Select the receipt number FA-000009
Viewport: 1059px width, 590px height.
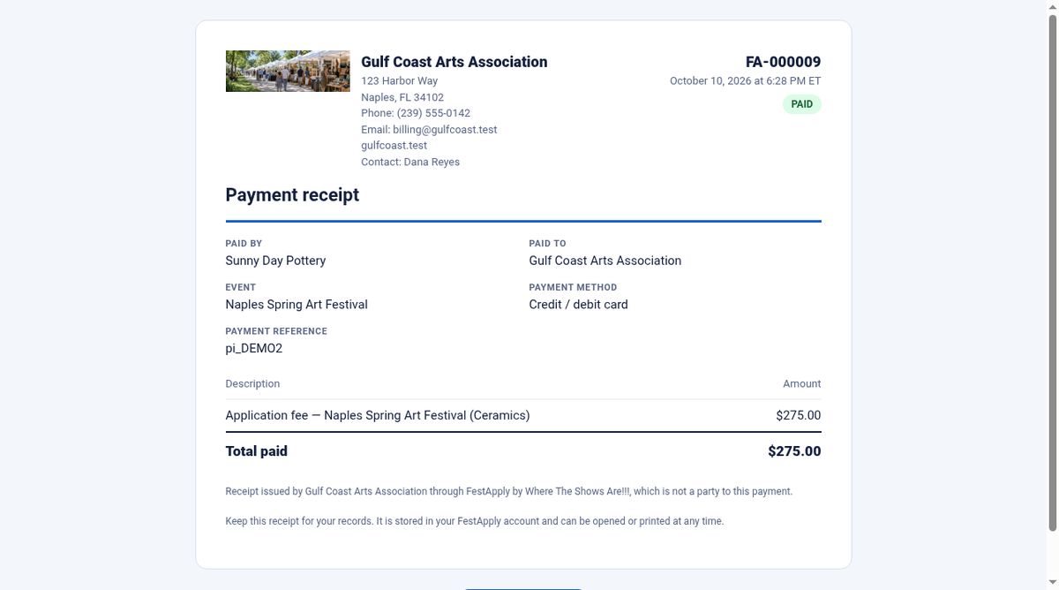click(x=783, y=62)
